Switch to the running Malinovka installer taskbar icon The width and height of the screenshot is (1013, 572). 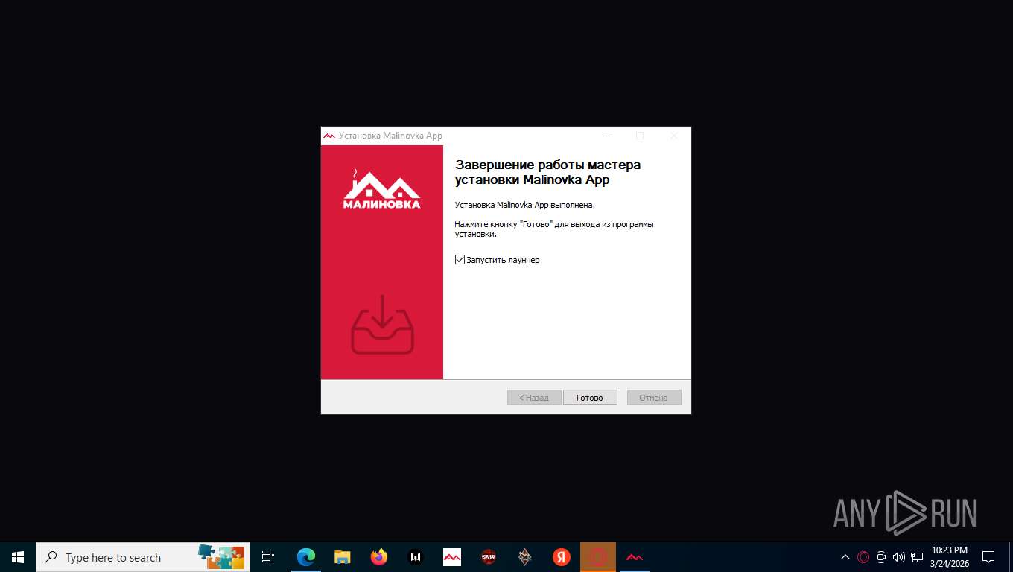[635, 557]
